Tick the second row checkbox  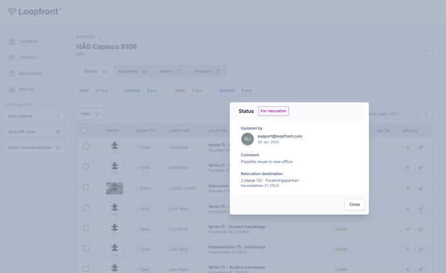pyautogui.click(x=86, y=167)
